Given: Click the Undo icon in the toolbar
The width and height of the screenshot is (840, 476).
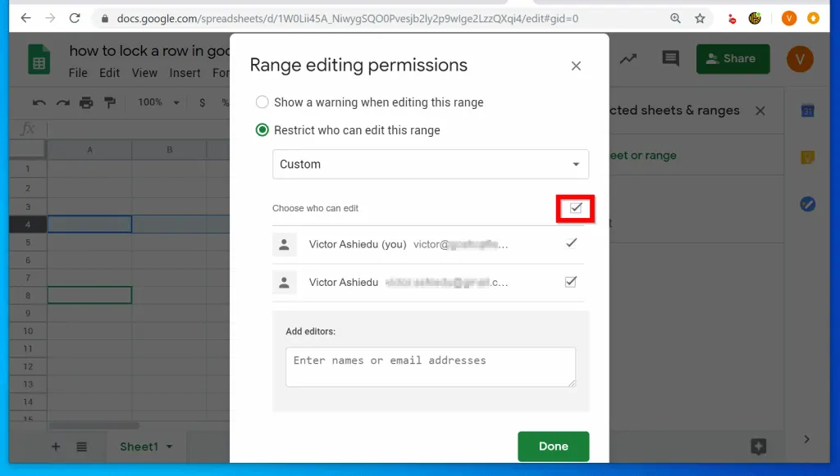Looking at the screenshot, I should coord(39,102).
